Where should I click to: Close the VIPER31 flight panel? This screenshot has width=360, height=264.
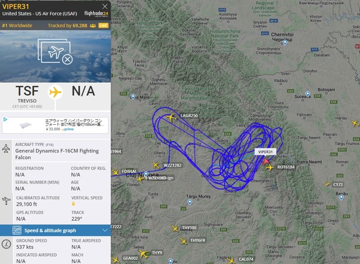[105, 7]
